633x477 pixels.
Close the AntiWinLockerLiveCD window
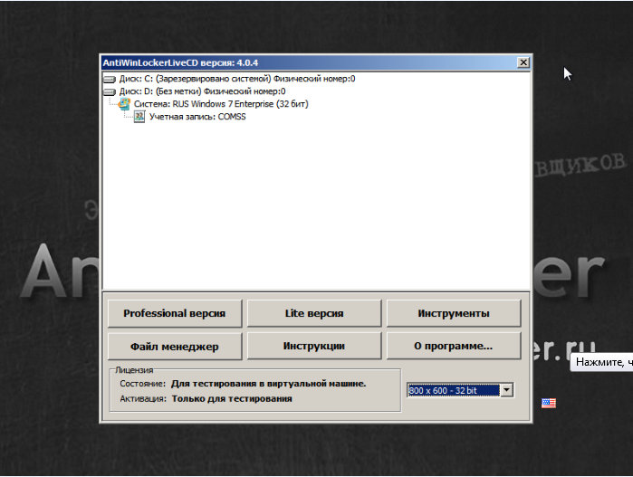523,62
